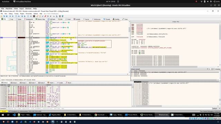Viewport: 221px width, 124px height.
Task: Click the Hide FPU button
Action: 176,22
